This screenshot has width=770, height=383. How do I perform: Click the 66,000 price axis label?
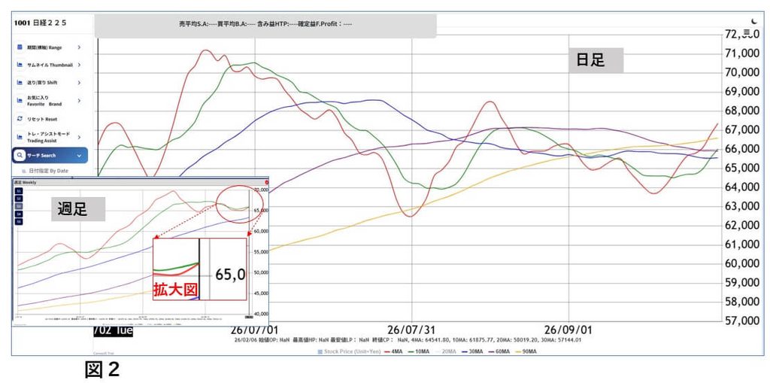click(x=742, y=149)
